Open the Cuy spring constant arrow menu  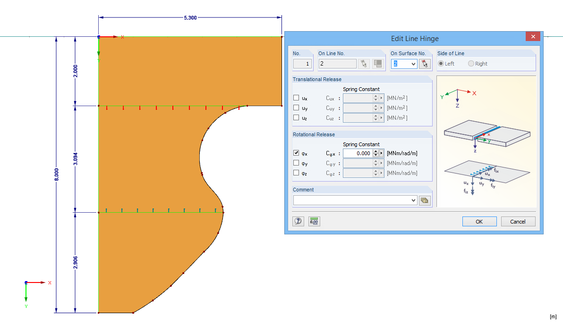click(x=381, y=108)
